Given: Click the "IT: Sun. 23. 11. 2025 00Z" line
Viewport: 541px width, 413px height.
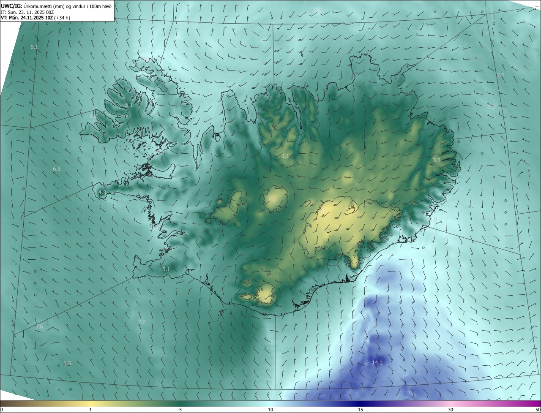Looking at the screenshot, I should click(27, 12).
